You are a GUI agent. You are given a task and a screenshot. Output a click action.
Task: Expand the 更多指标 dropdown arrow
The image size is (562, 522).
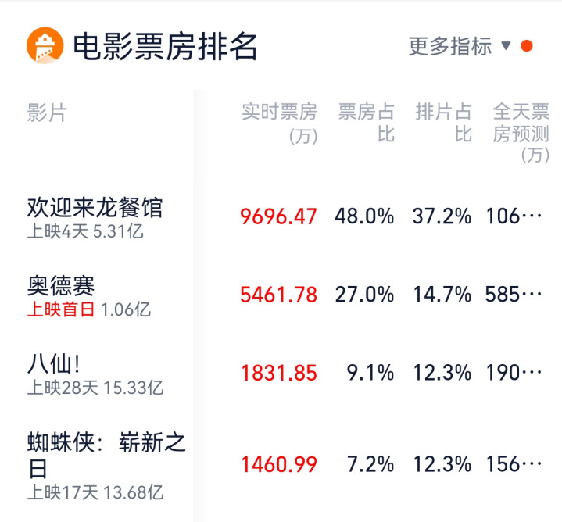(506, 45)
